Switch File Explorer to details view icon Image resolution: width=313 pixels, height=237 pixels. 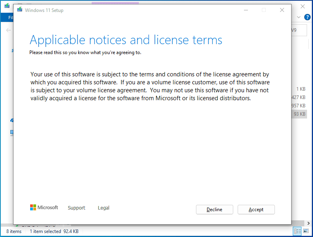click(x=297, y=231)
